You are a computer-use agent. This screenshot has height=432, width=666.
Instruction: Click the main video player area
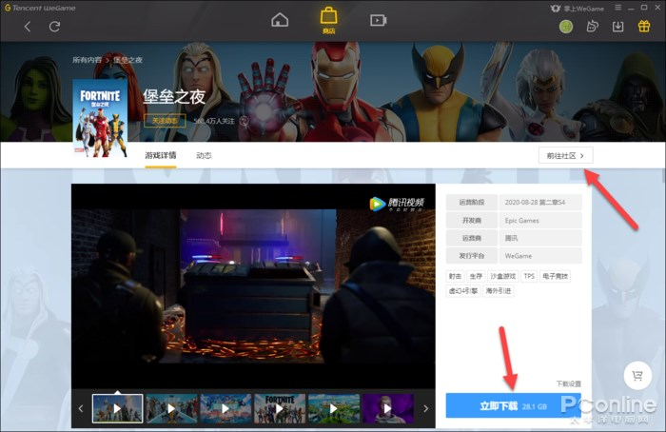coord(253,286)
